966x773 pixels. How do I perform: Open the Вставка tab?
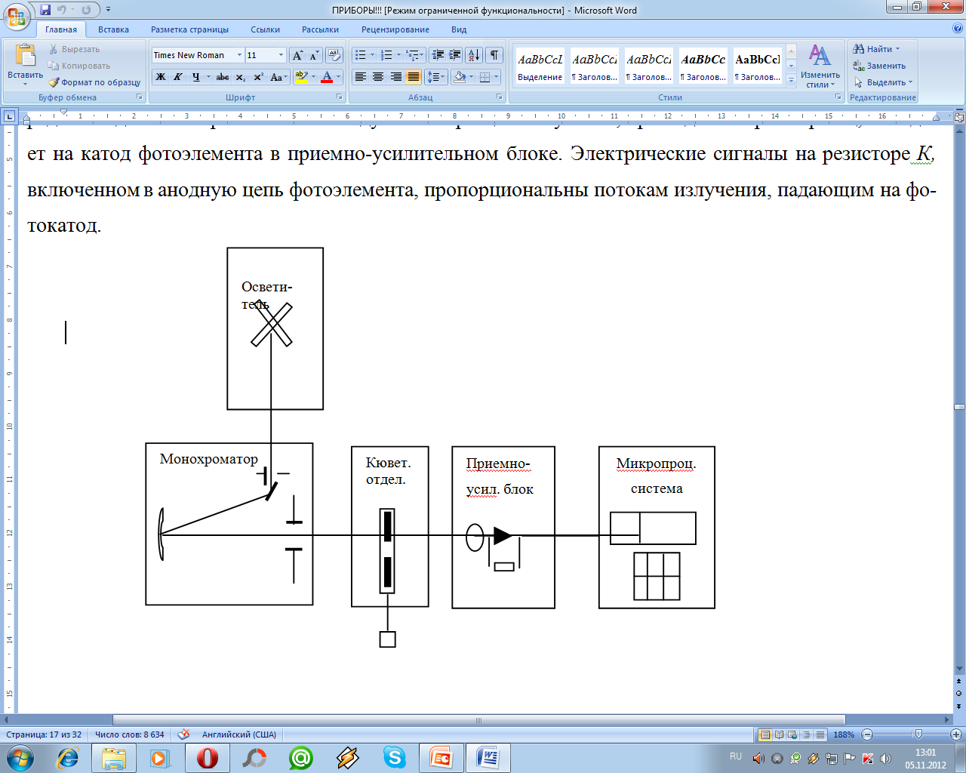[x=113, y=29]
